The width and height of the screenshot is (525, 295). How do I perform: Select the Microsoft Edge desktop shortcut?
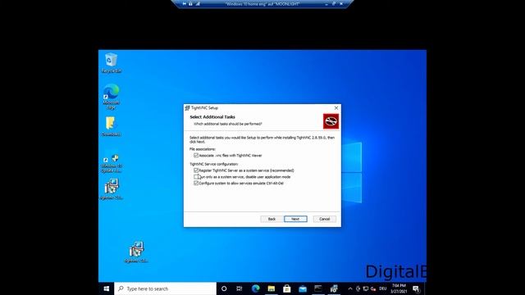(x=112, y=97)
